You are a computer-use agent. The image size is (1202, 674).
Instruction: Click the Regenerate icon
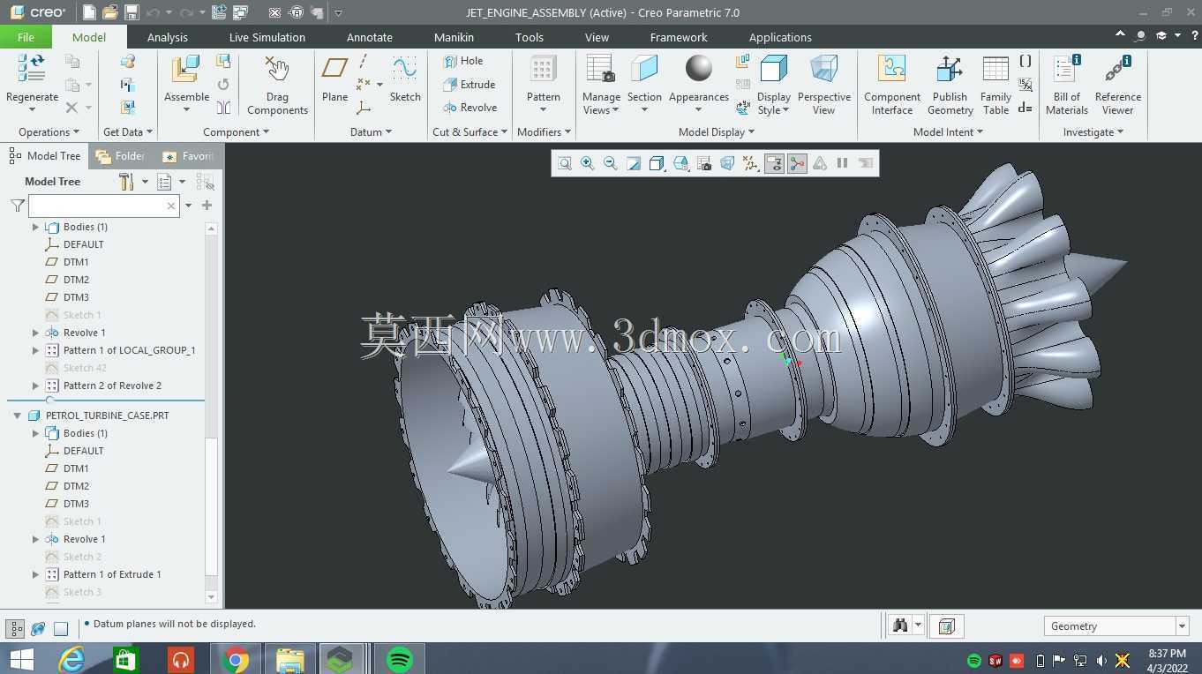tap(32, 69)
